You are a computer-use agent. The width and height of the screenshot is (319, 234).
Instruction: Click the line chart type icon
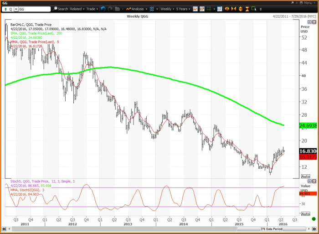196,9
